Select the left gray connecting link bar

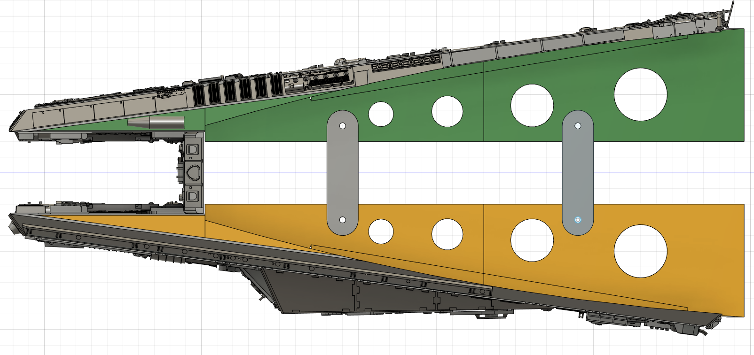pyautogui.click(x=342, y=173)
